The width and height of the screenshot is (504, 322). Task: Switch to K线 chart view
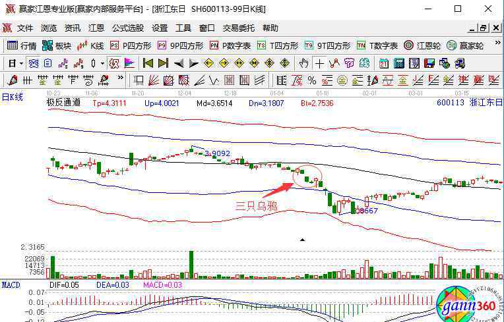[90, 46]
